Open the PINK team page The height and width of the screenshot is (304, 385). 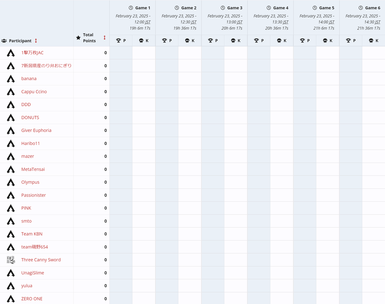click(x=26, y=208)
